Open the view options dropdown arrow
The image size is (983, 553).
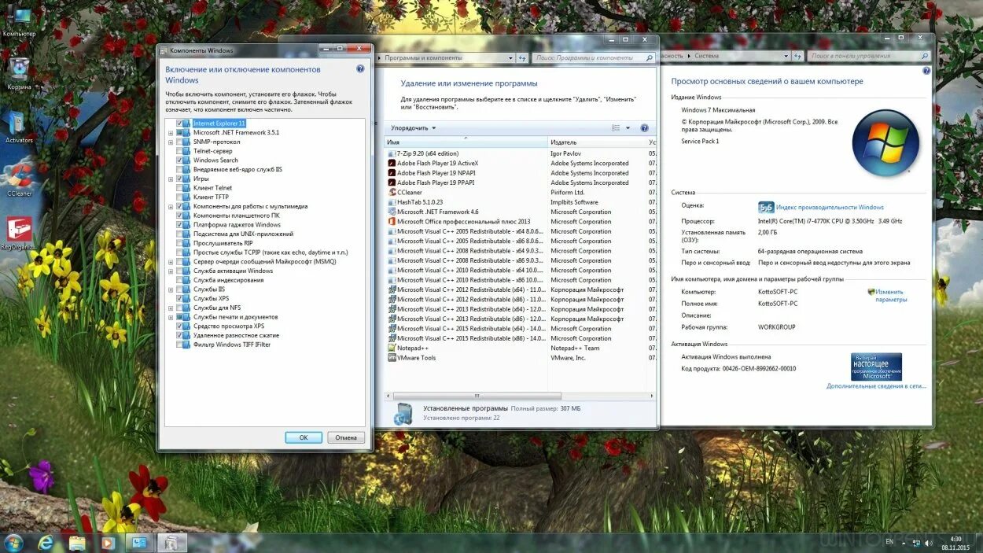[628, 127]
